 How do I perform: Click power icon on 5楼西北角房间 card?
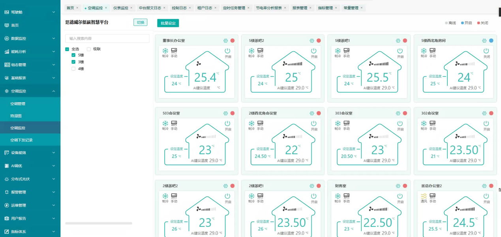(x=486, y=51)
